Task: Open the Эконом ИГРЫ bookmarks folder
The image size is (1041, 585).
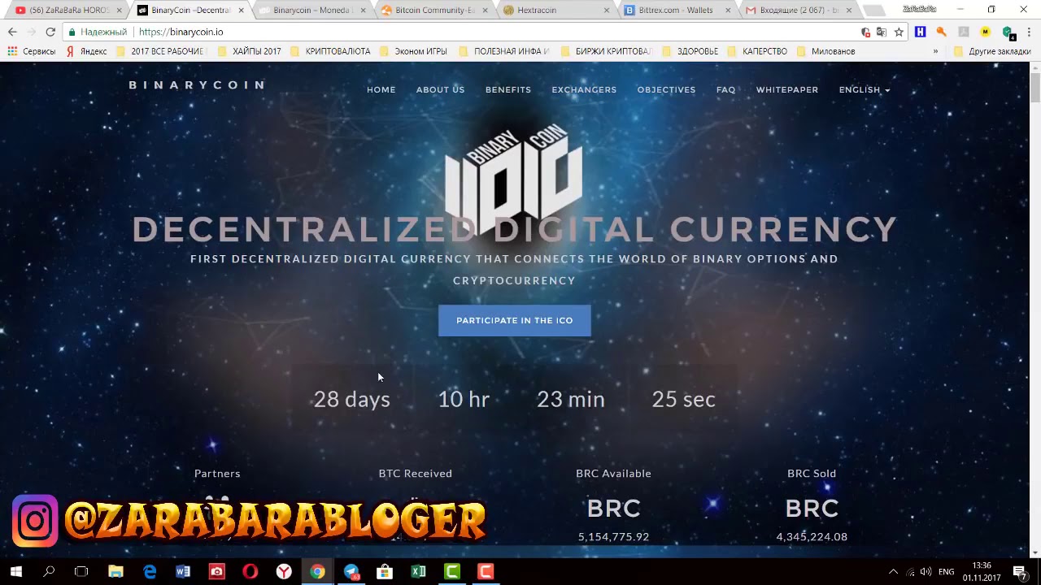Action: [413, 51]
